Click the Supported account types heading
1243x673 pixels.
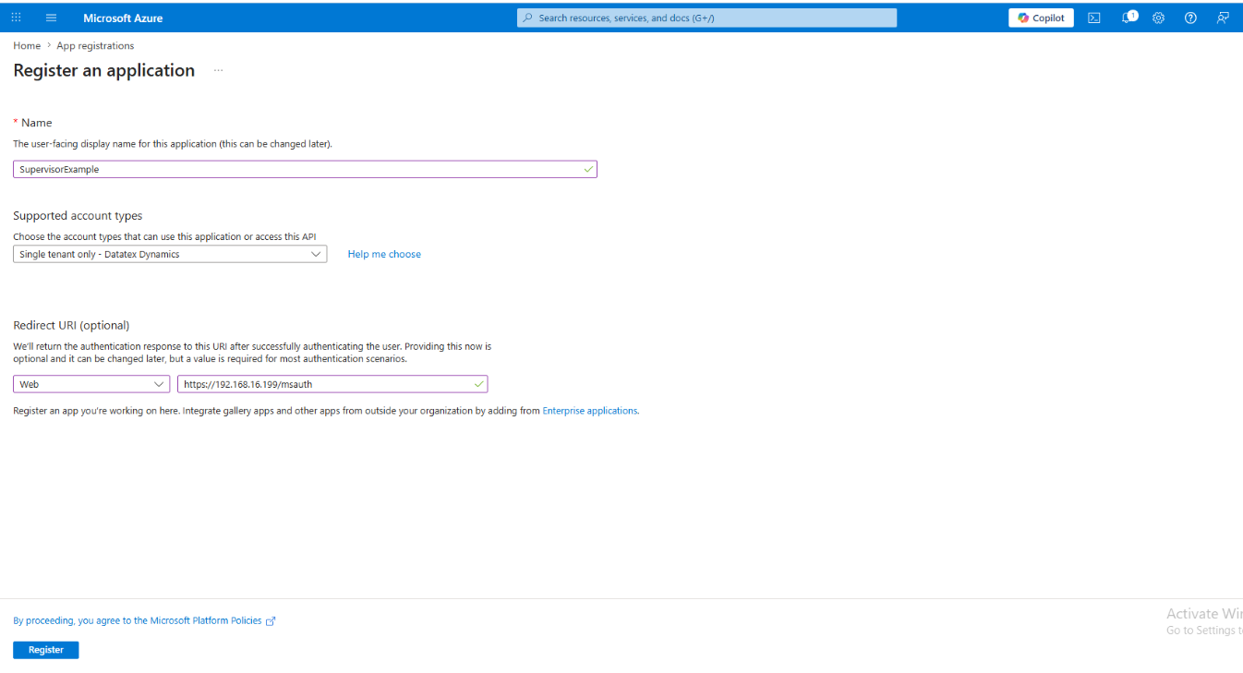(78, 216)
